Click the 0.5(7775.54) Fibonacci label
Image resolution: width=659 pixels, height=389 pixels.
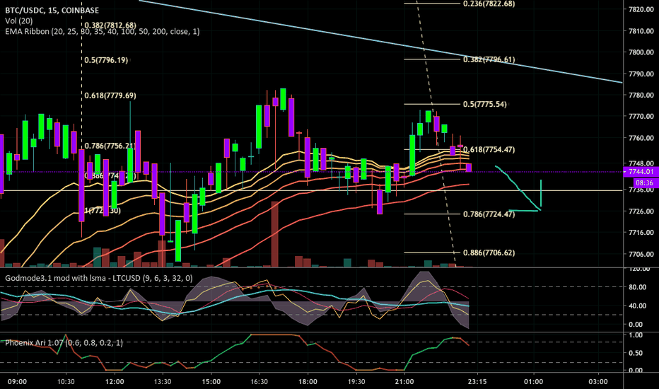tap(485, 104)
